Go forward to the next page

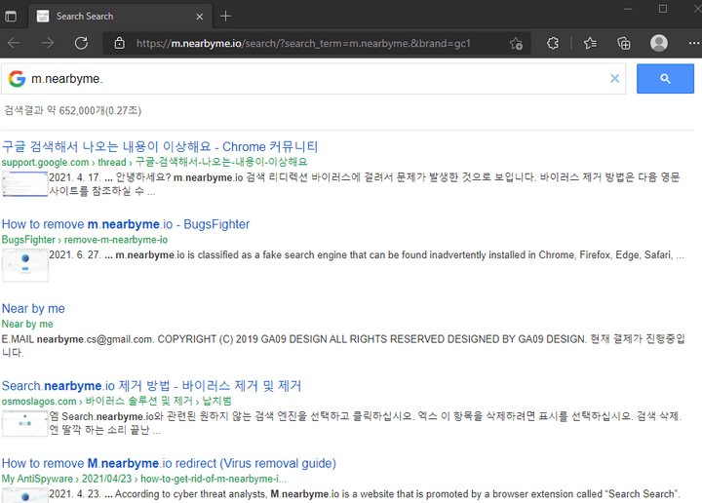48,44
